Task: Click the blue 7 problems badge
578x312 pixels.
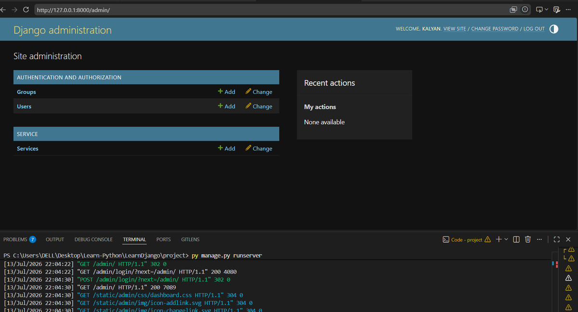Action: click(32, 239)
